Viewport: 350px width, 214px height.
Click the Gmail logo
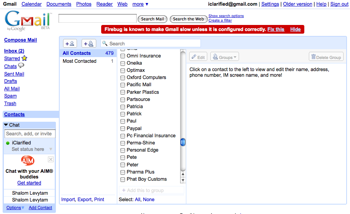[x=28, y=21]
